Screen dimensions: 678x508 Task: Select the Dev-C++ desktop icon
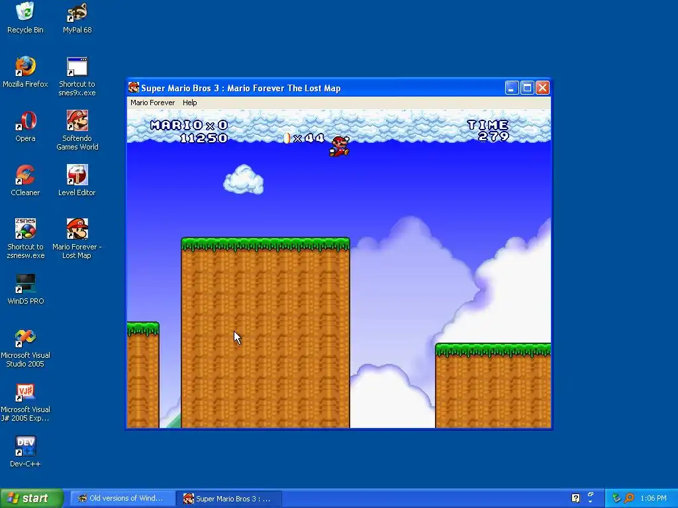tap(25, 452)
